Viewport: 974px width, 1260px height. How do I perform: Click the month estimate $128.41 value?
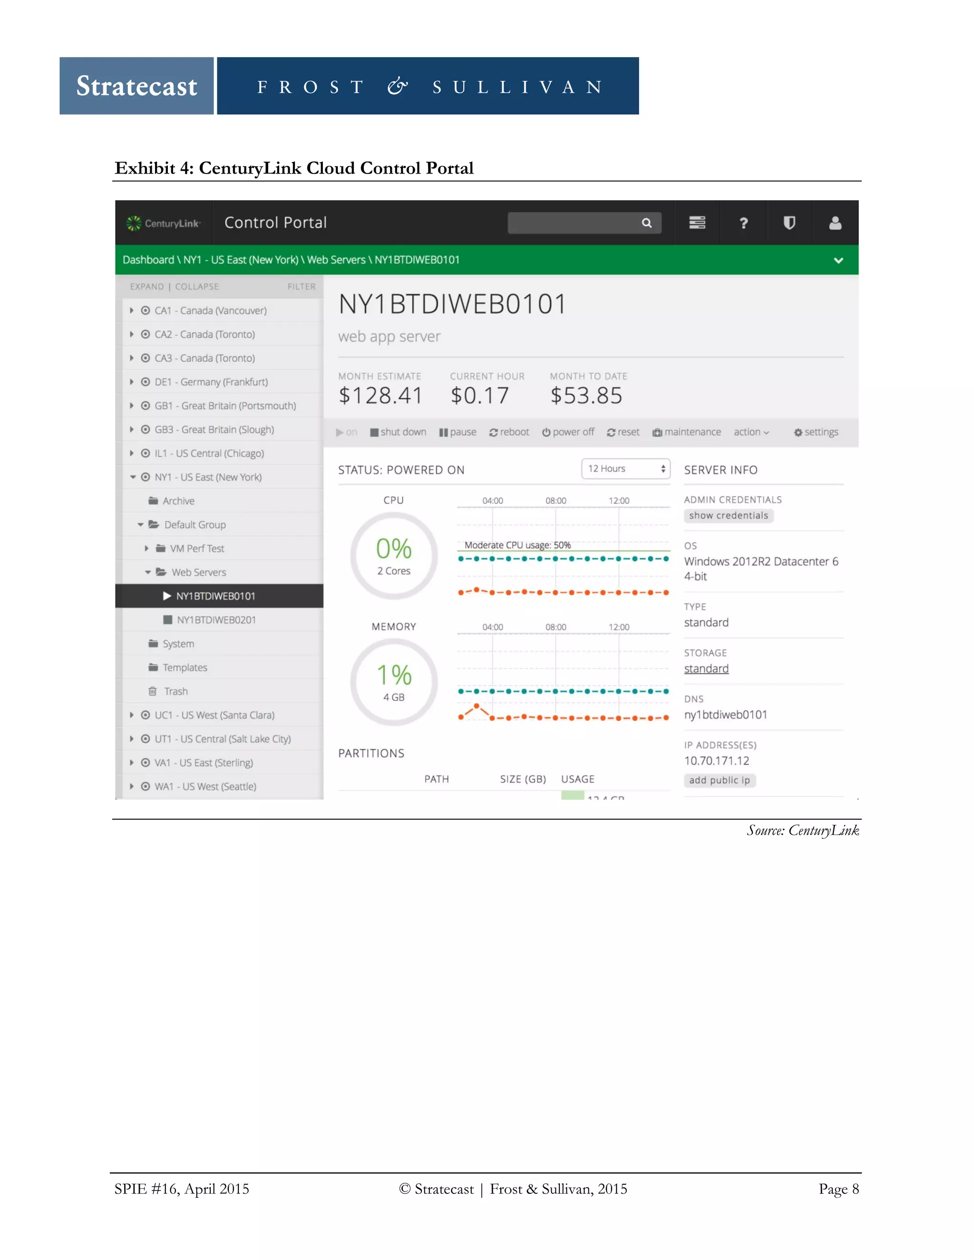pyautogui.click(x=380, y=396)
